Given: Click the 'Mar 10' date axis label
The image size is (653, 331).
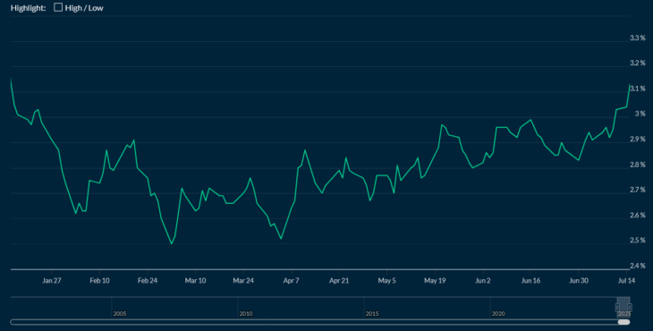Looking at the screenshot, I should pos(195,281).
